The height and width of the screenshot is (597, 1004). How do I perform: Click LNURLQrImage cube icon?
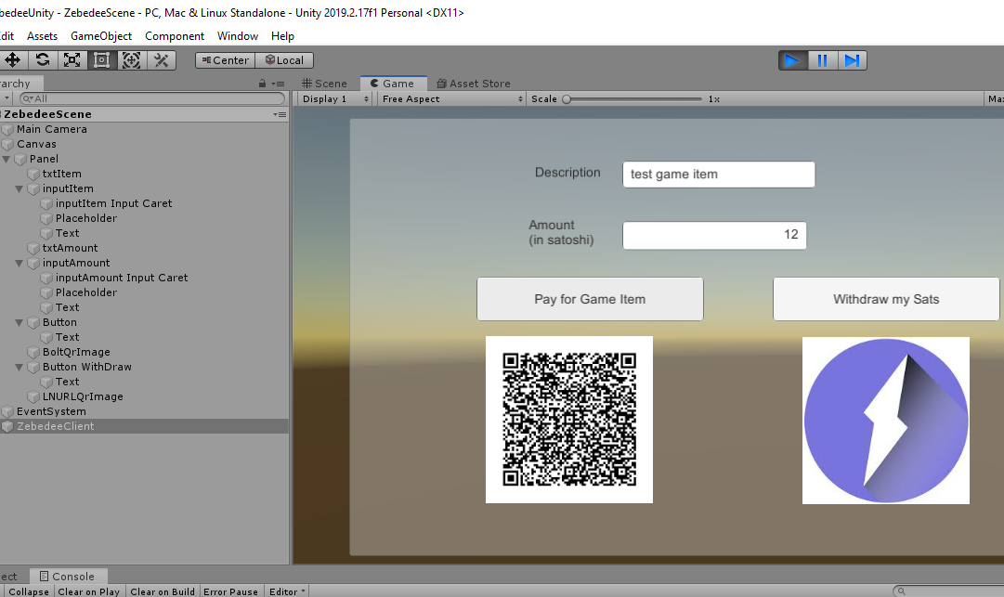click(33, 396)
